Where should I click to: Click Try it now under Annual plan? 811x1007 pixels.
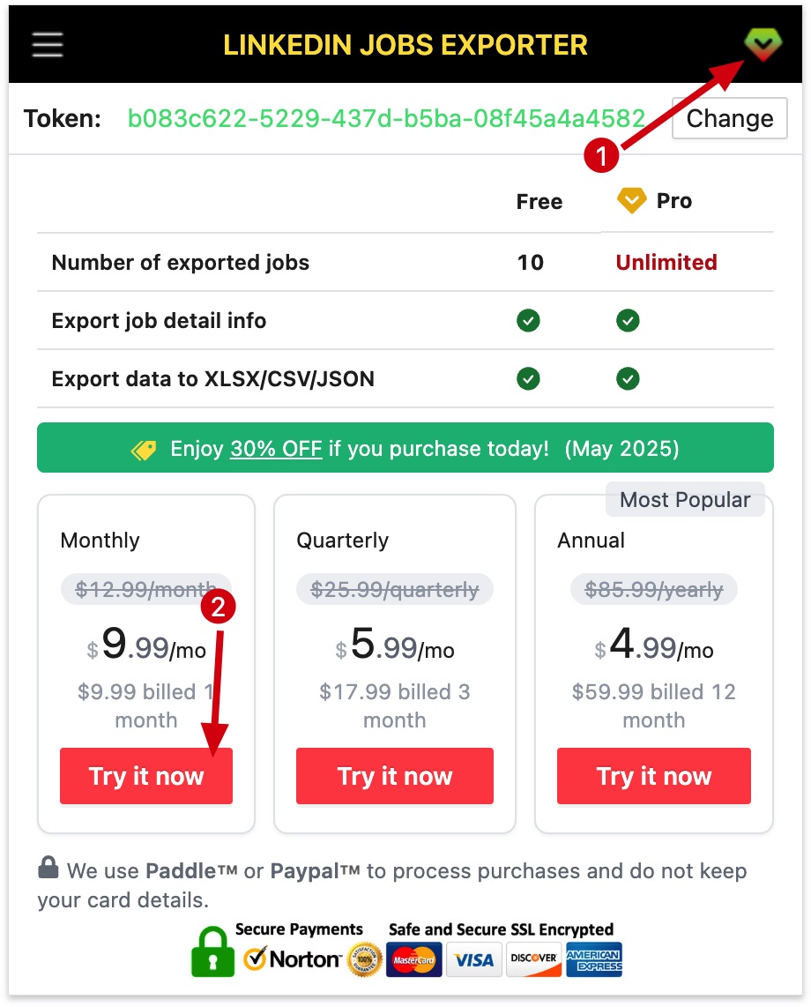pos(653,776)
